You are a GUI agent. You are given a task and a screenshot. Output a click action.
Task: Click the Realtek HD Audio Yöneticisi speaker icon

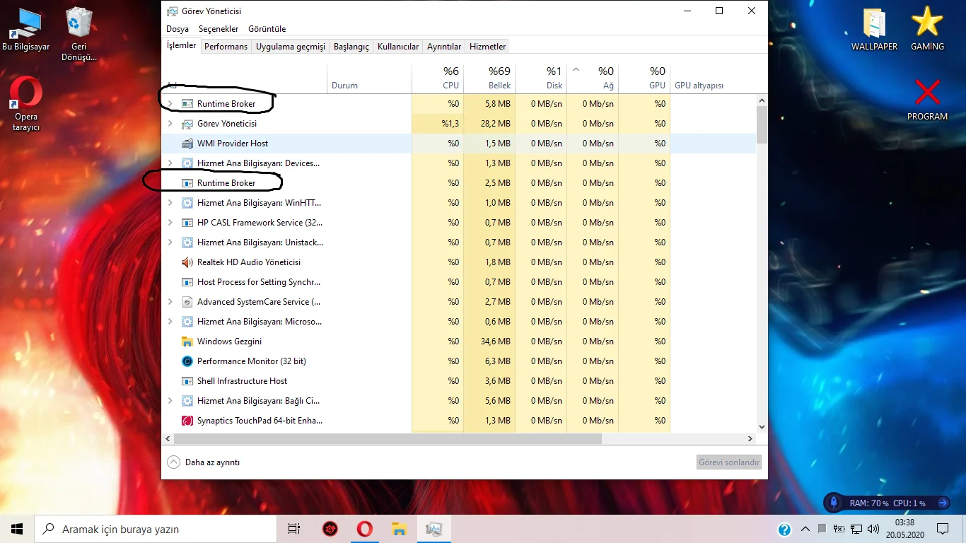click(x=187, y=262)
